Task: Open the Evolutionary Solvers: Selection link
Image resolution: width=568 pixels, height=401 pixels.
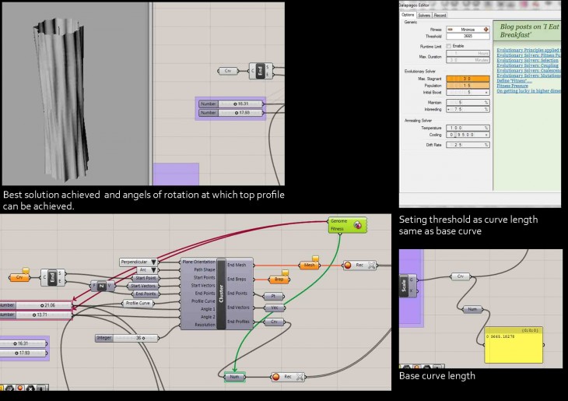Action: 528,60
